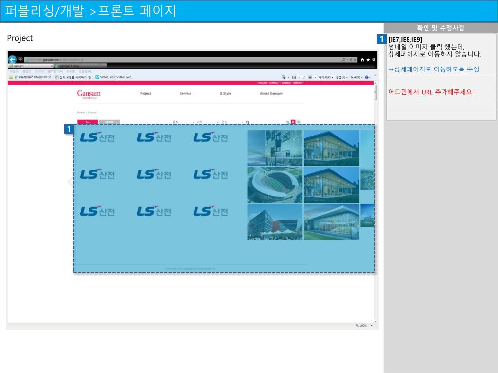Screen dimensions: 498x373
Task: Open the favorites star icon at top right
Action: coord(368,60)
